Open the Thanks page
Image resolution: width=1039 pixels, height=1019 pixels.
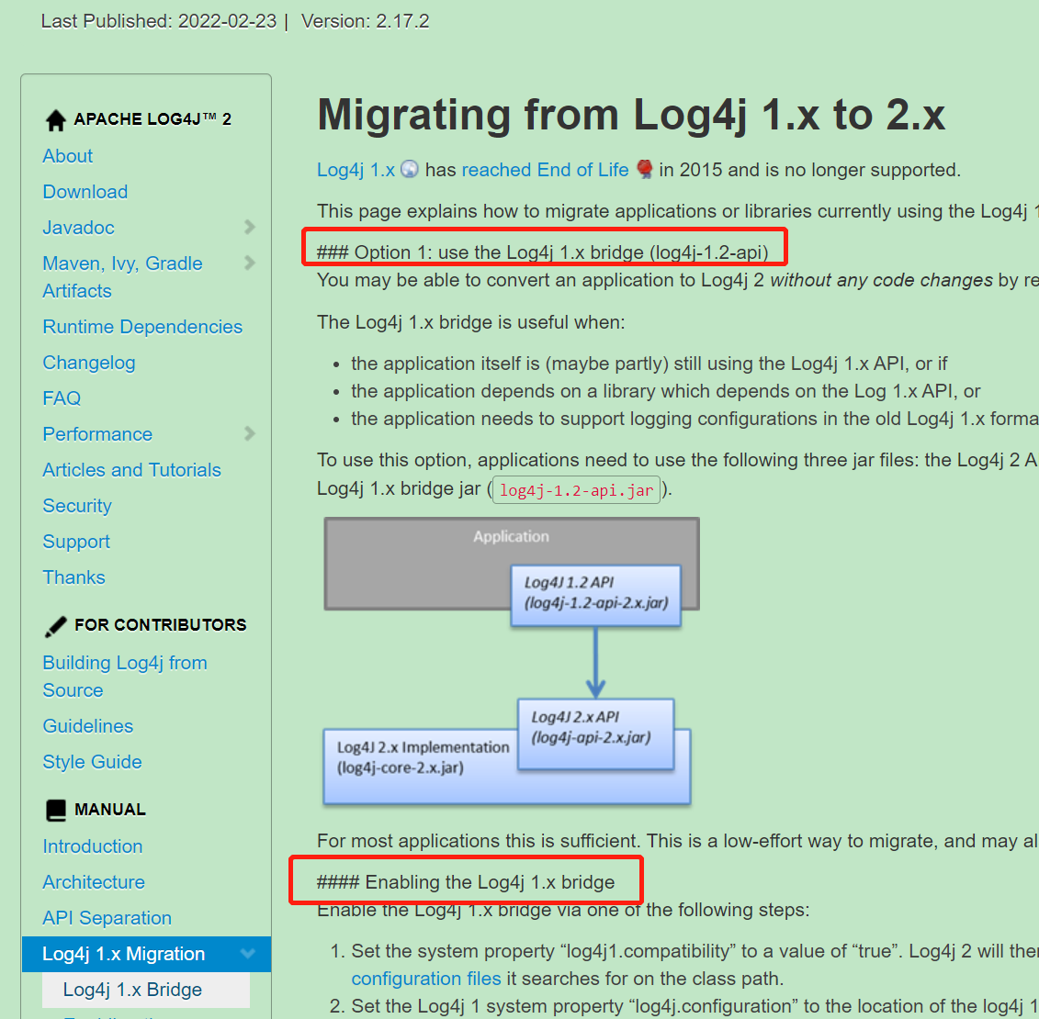(x=73, y=577)
